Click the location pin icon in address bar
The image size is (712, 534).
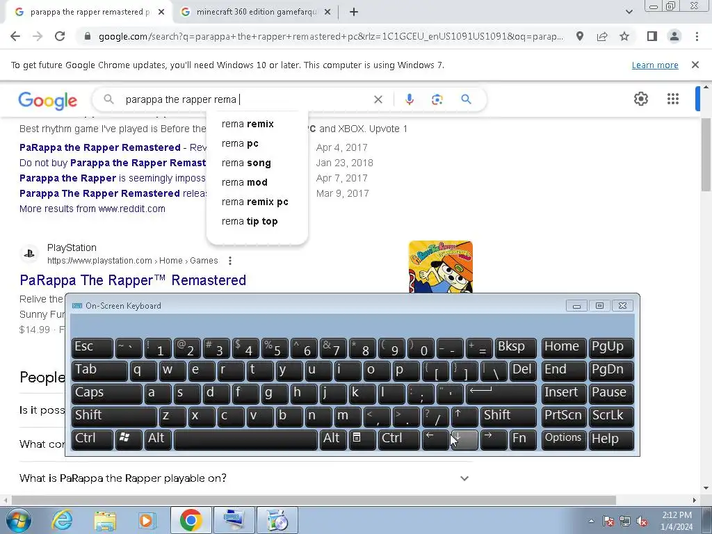[580, 36]
